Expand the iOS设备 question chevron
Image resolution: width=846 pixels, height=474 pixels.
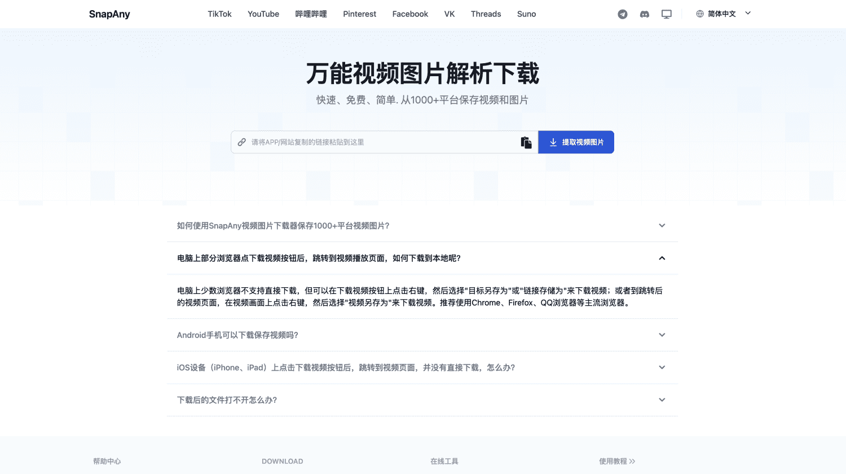click(x=662, y=367)
